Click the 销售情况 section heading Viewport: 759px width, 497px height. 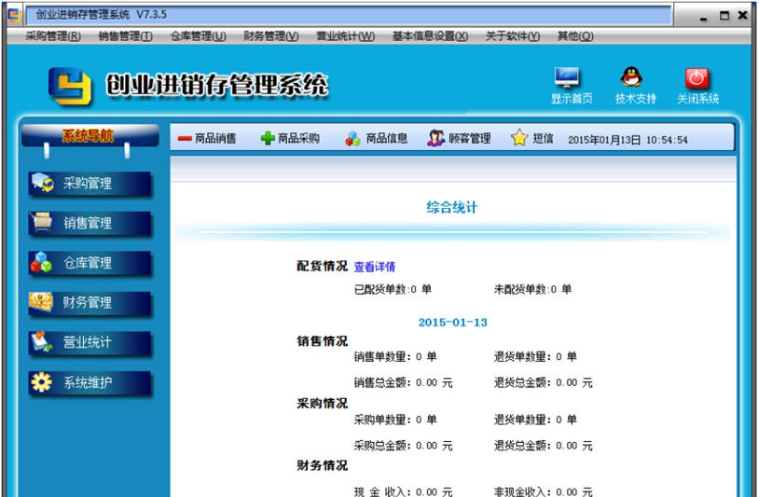[x=322, y=341]
